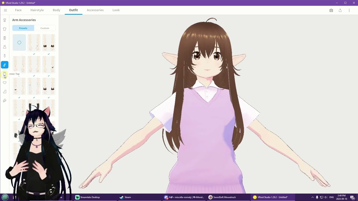This screenshot has width=358, height=201.
Task: Choose the white lace glove preset
Action: [x=34, y=87]
